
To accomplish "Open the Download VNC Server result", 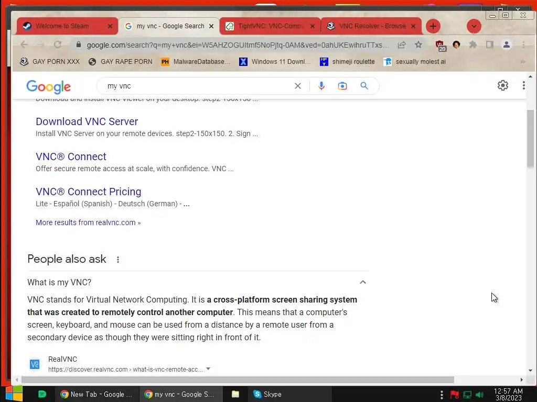I will point(87,121).
